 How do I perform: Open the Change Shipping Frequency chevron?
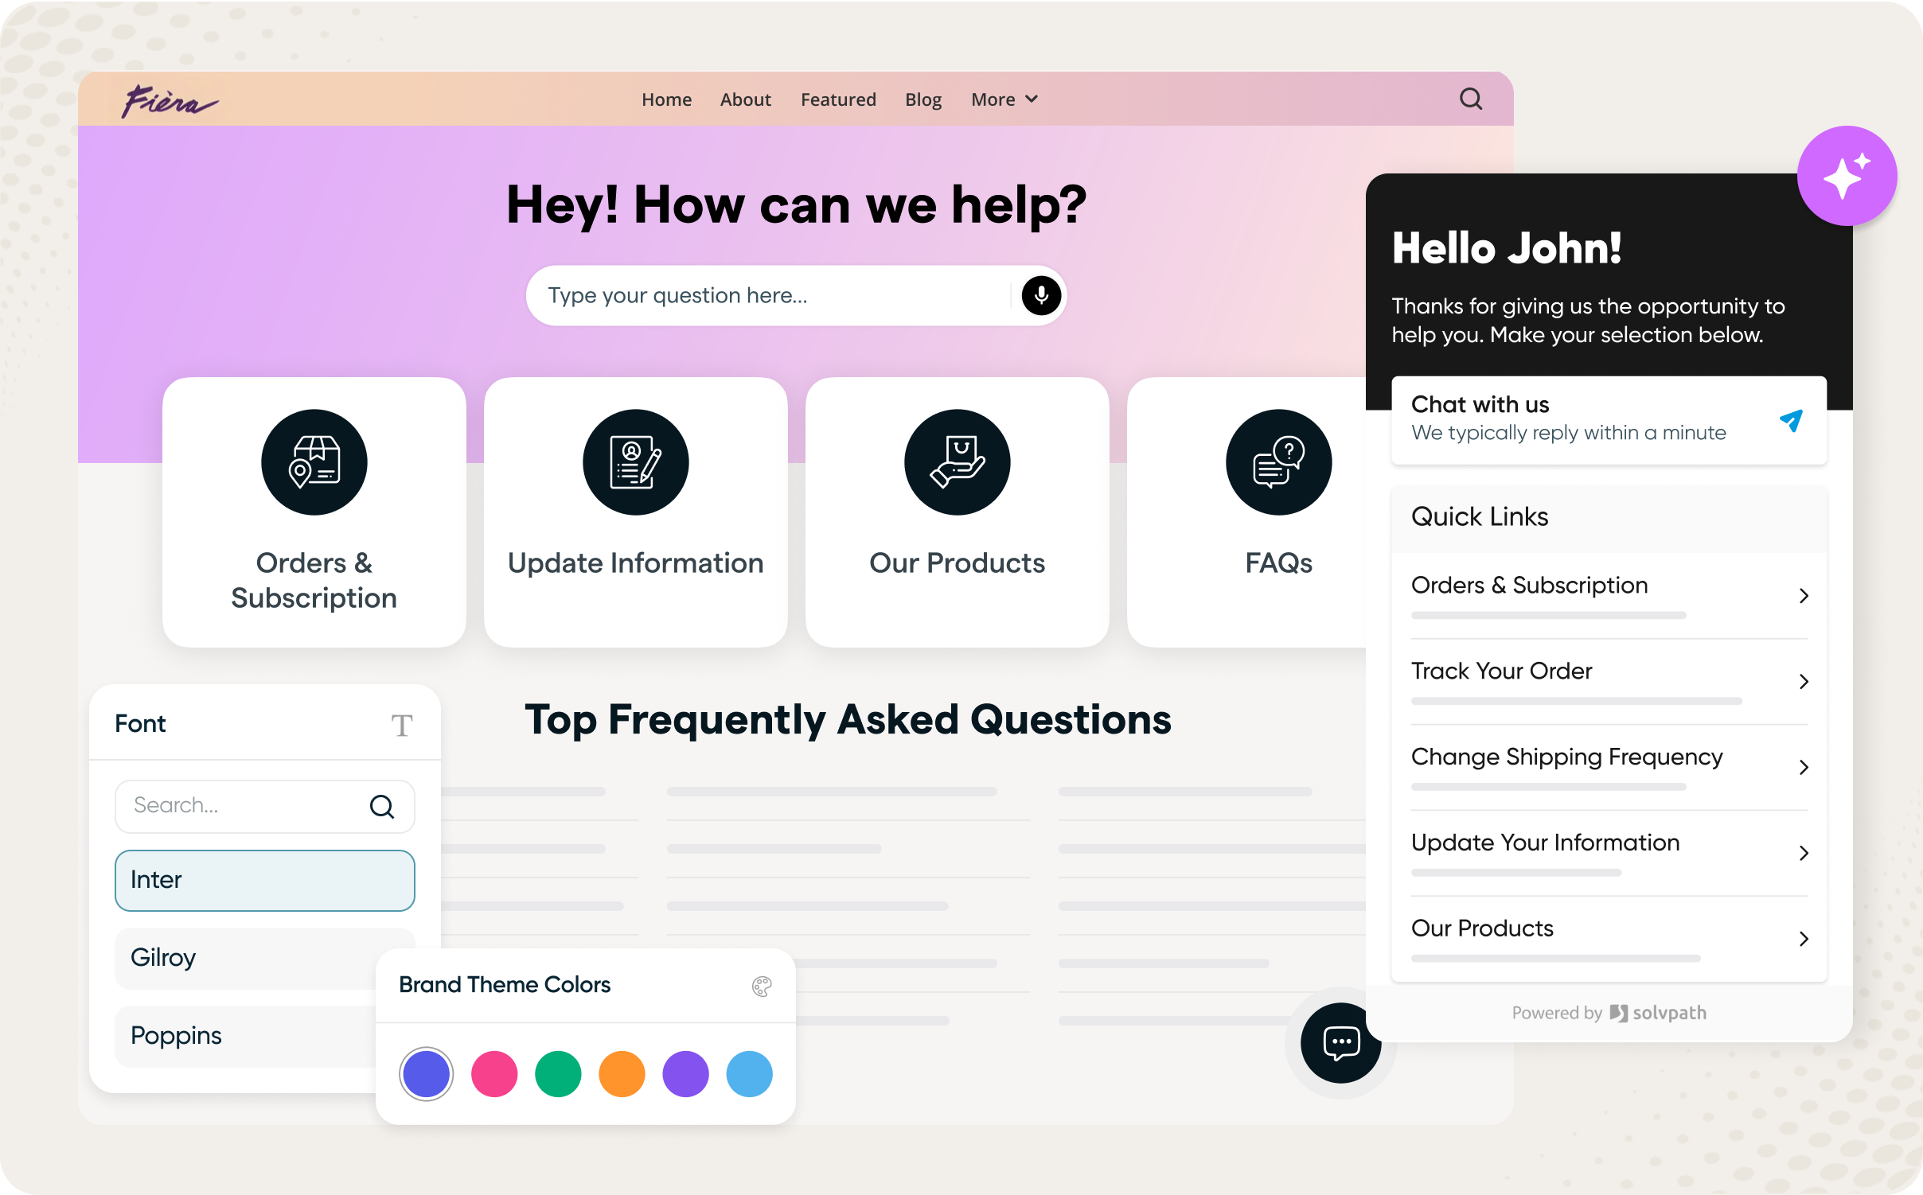1804,768
